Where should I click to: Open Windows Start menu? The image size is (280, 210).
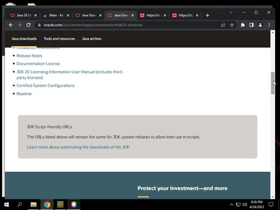[7, 205]
